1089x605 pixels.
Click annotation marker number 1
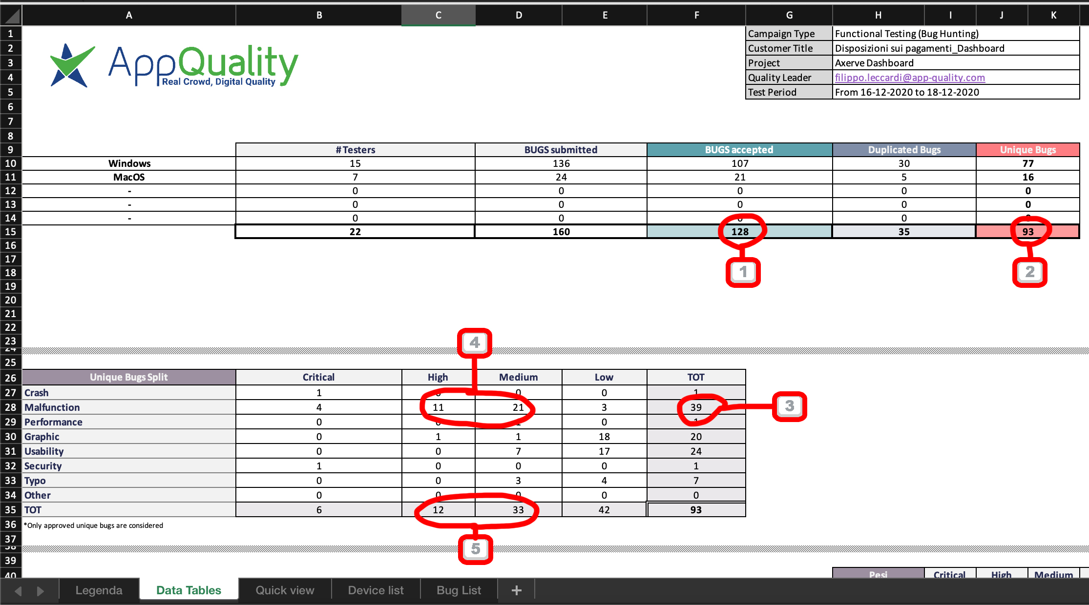click(743, 272)
